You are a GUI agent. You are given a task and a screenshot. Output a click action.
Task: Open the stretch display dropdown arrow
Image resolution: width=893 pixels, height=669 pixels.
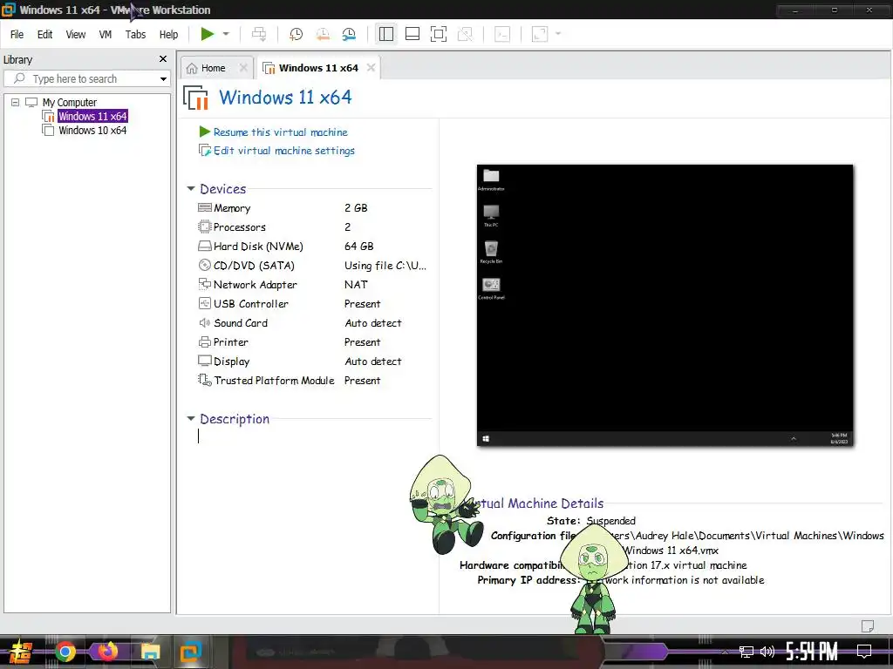coord(558,34)
